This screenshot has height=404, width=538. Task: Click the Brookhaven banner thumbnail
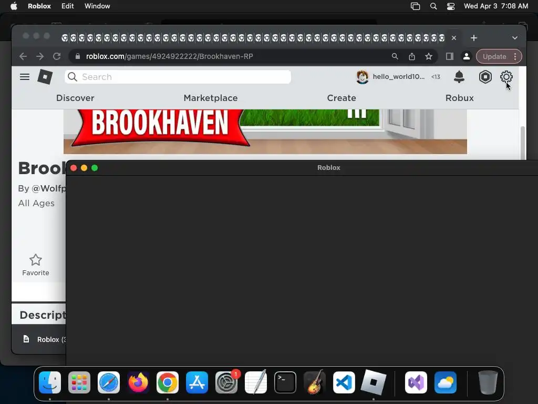click(x=265, y=132)
